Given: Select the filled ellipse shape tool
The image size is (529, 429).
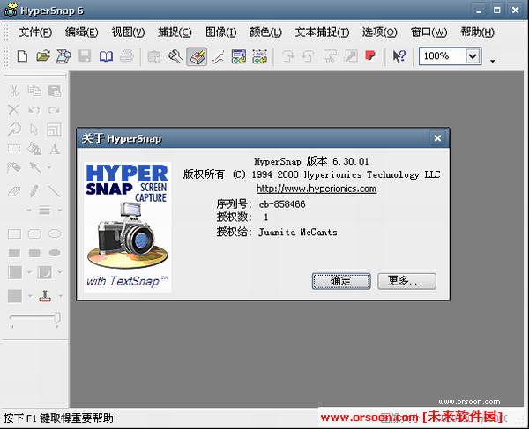Looking at the screenshot, I should 55,253.
